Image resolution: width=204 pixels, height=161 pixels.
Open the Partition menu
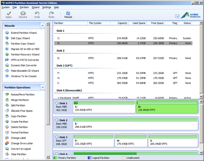[x=24, y=7]
